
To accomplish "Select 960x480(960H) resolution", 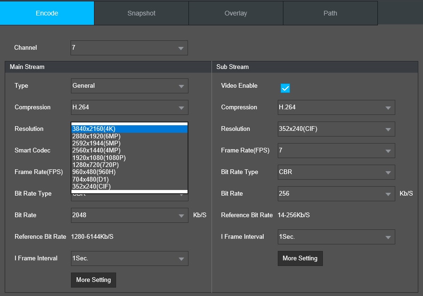I will tap(130, 172).
